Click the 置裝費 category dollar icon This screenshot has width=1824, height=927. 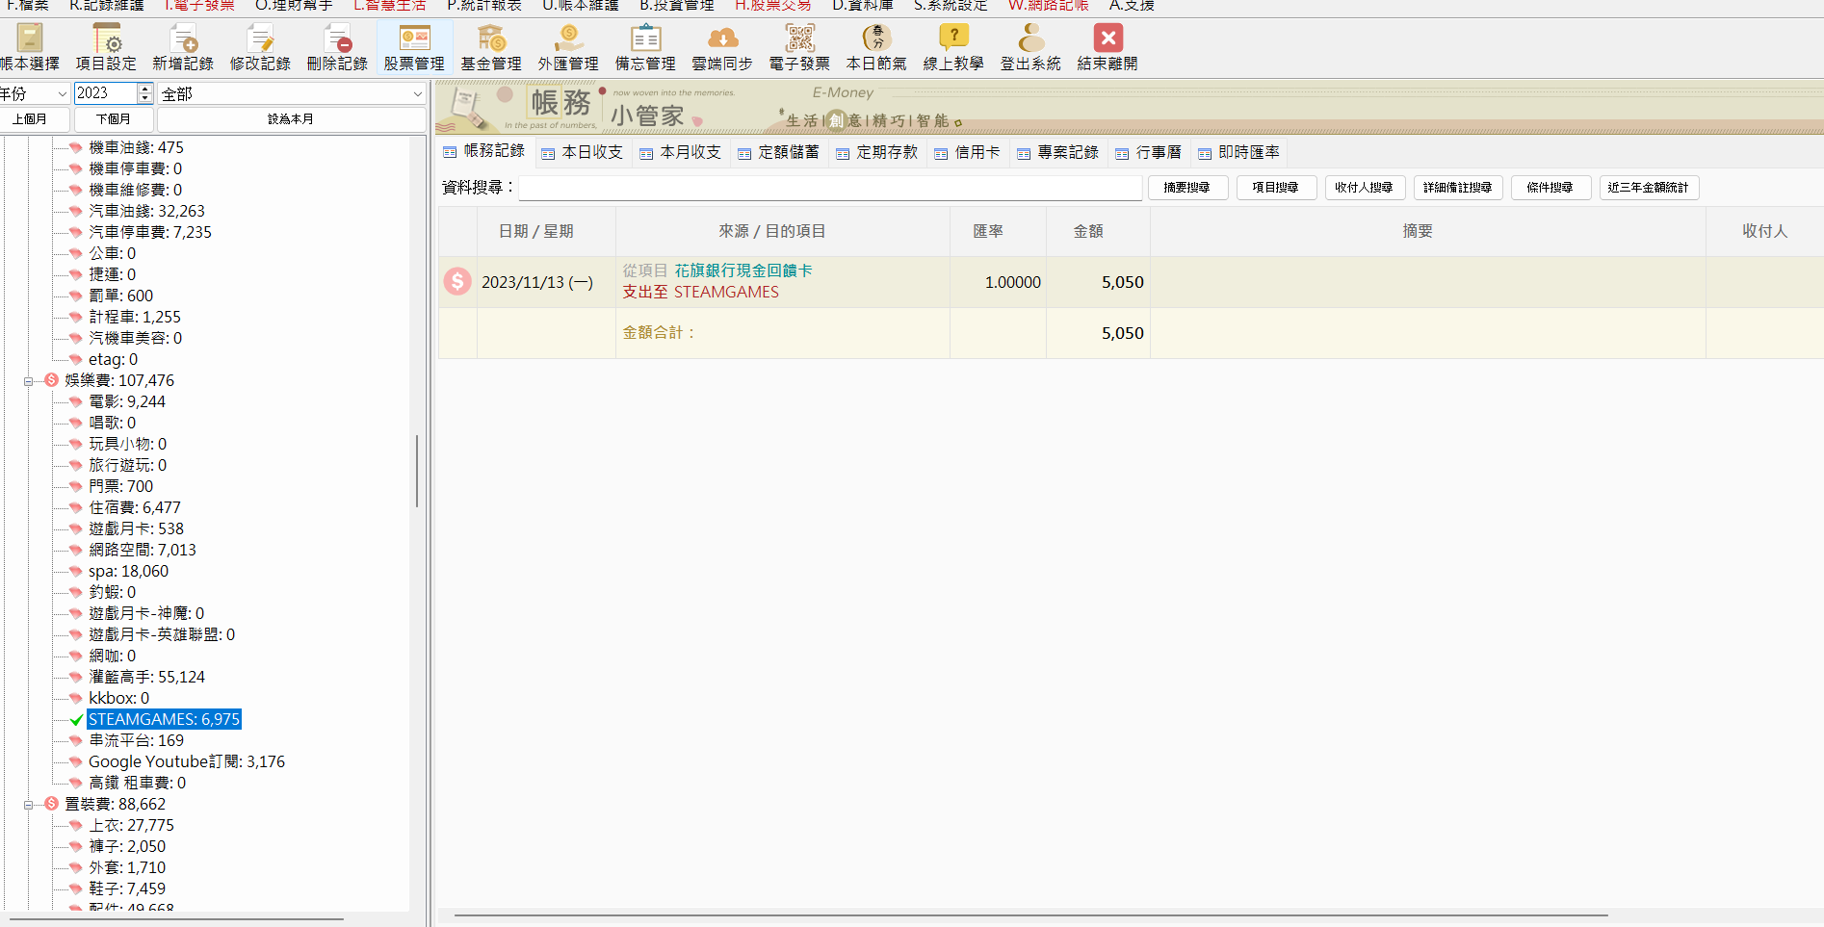[x=52, y=804]
